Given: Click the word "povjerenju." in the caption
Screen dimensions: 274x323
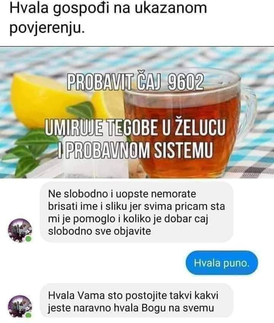Looking at the screenshot, I should pos(47,27).
